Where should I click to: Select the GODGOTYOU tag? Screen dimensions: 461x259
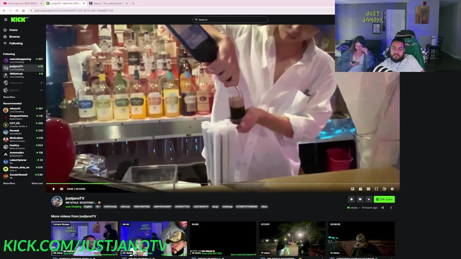pos(182,206)
